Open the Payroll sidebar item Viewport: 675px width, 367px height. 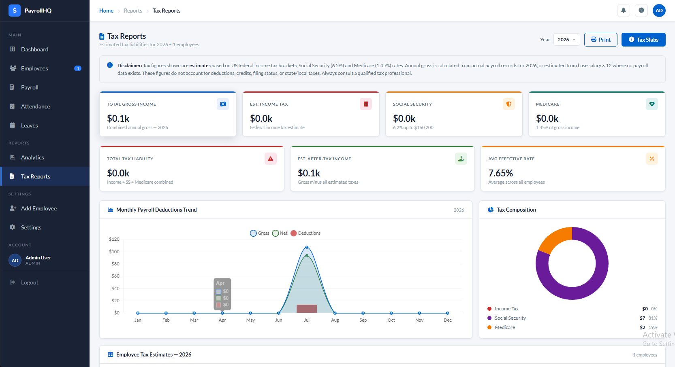(30, 87)
